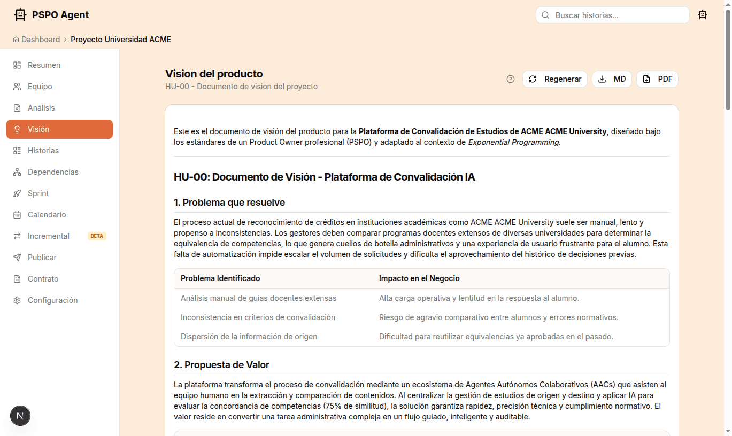Click the N avatar in the bottom-left corner
732x436 pixels.
coord(20,416)
